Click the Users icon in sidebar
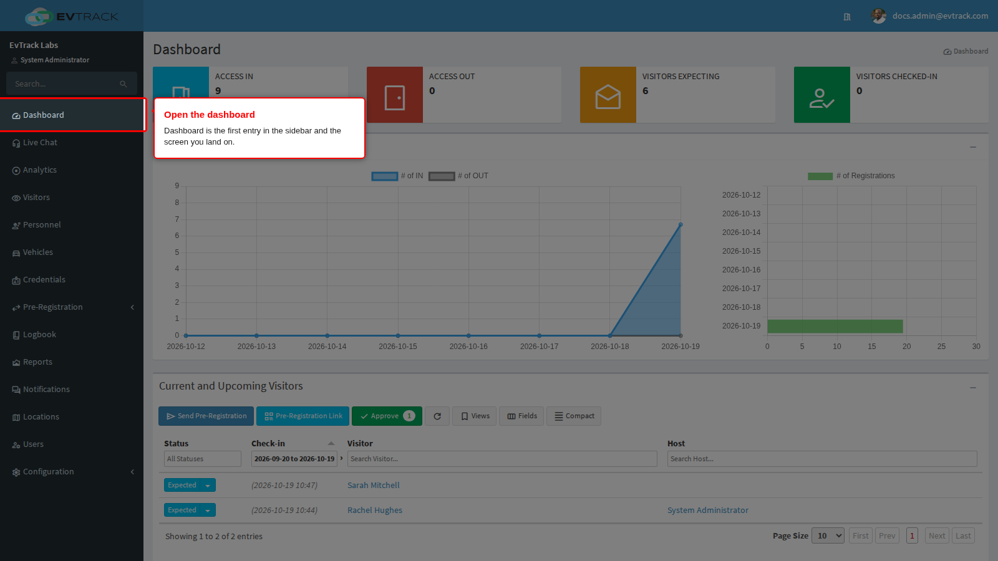Image resolution: width=998 pixels, height=561 pixels. (16, 445)
